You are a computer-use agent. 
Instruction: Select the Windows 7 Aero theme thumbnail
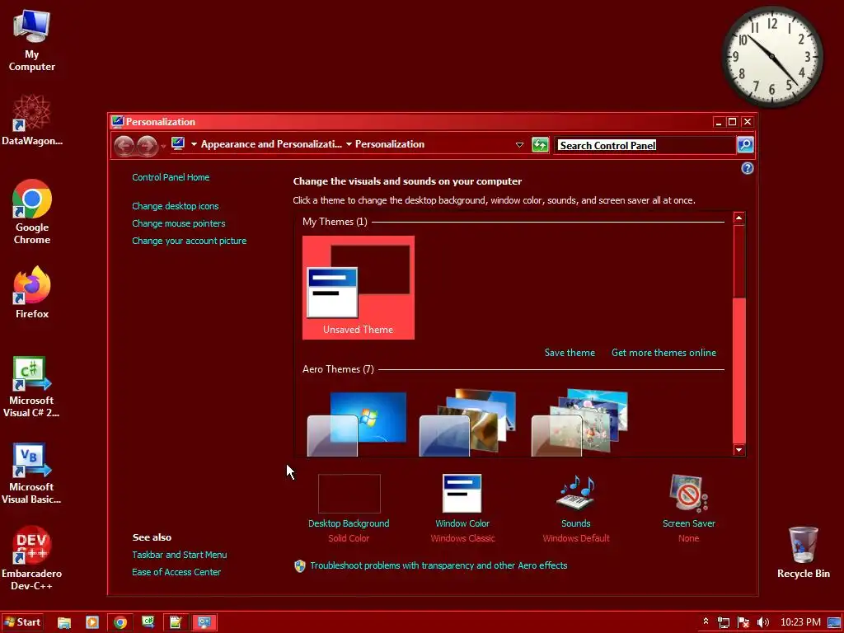pos(358,424)
